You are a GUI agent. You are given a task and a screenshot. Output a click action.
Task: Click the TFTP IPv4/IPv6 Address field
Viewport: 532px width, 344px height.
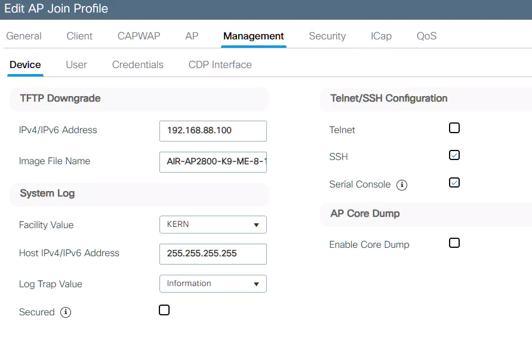(x=213, y=131)
